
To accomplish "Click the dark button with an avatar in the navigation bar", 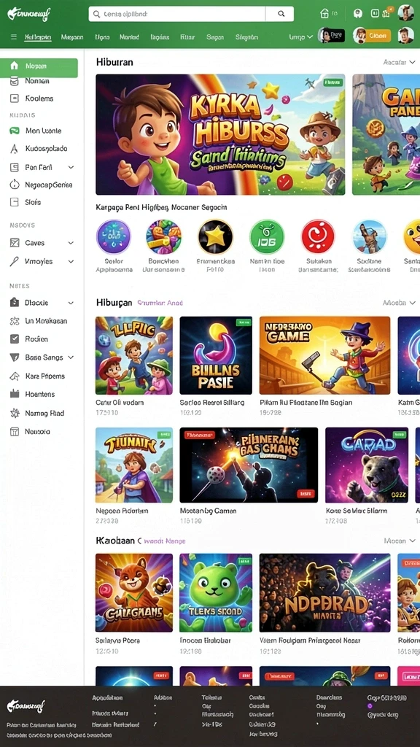I will tap(332, 35).
